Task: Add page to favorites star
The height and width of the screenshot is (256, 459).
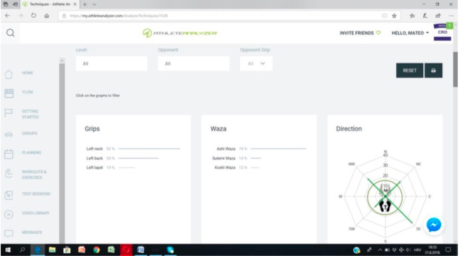Action: click(394, 16)
